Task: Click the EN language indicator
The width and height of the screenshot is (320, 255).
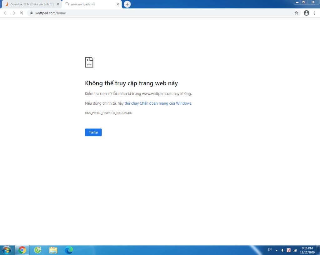Action: pyautogui.click(x=270, y=249)
